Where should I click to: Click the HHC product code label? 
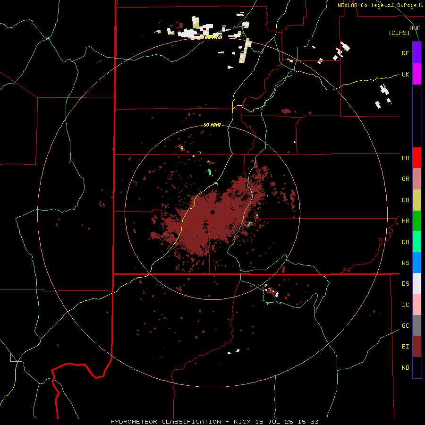[415, 28]
